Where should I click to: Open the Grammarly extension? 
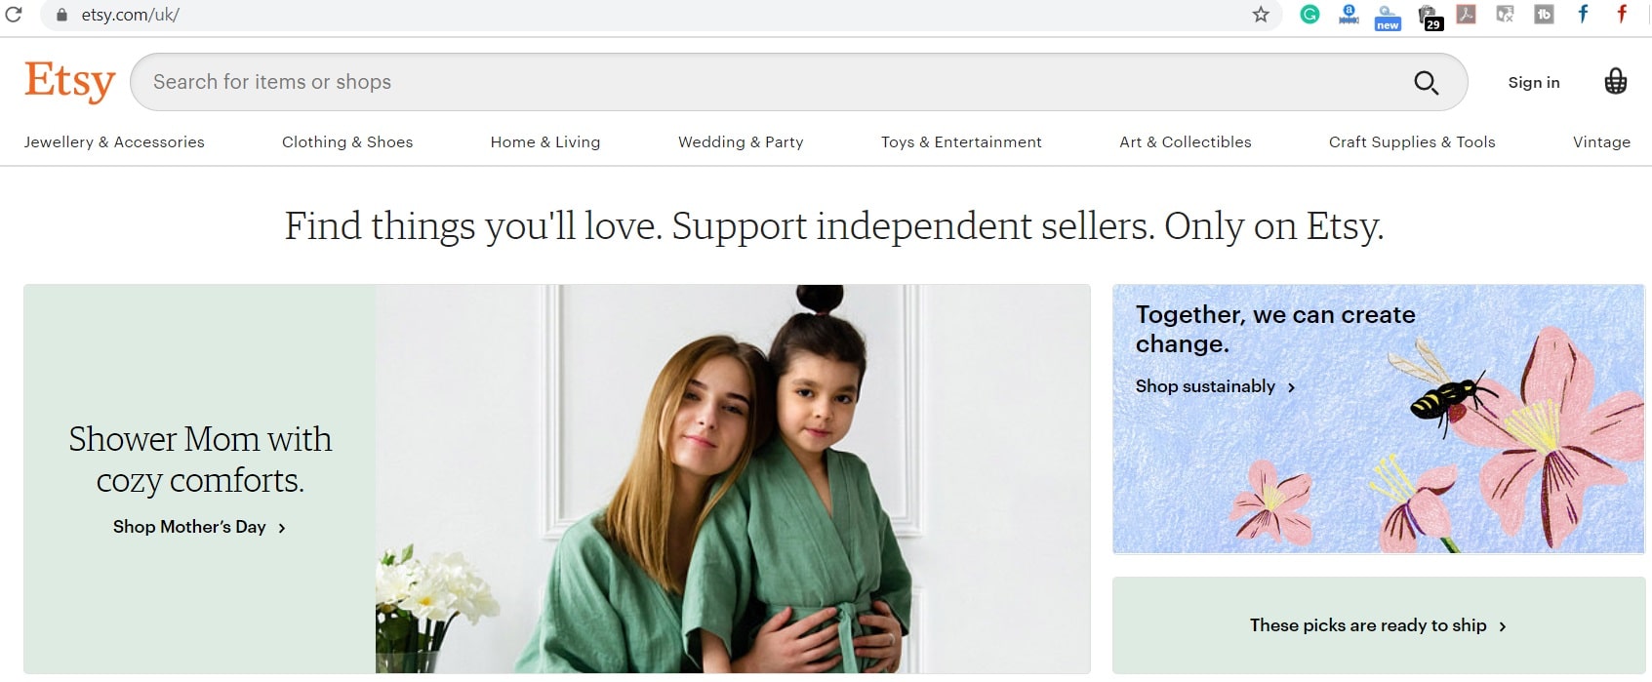1310,15
